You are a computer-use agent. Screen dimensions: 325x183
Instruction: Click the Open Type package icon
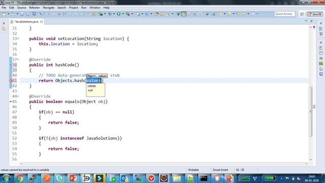pyautogui.click(x=157, y=14)
